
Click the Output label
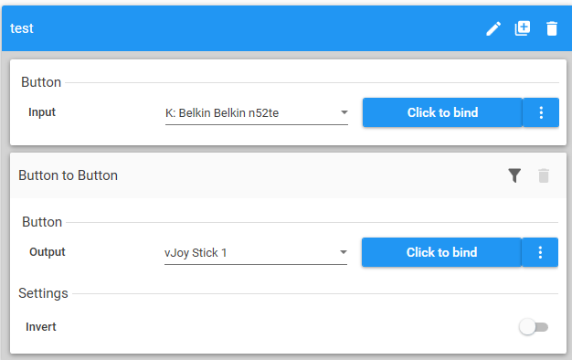coord(48,252)
